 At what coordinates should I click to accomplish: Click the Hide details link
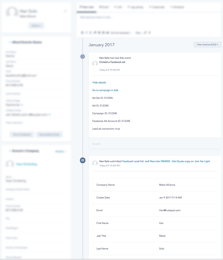99,83
